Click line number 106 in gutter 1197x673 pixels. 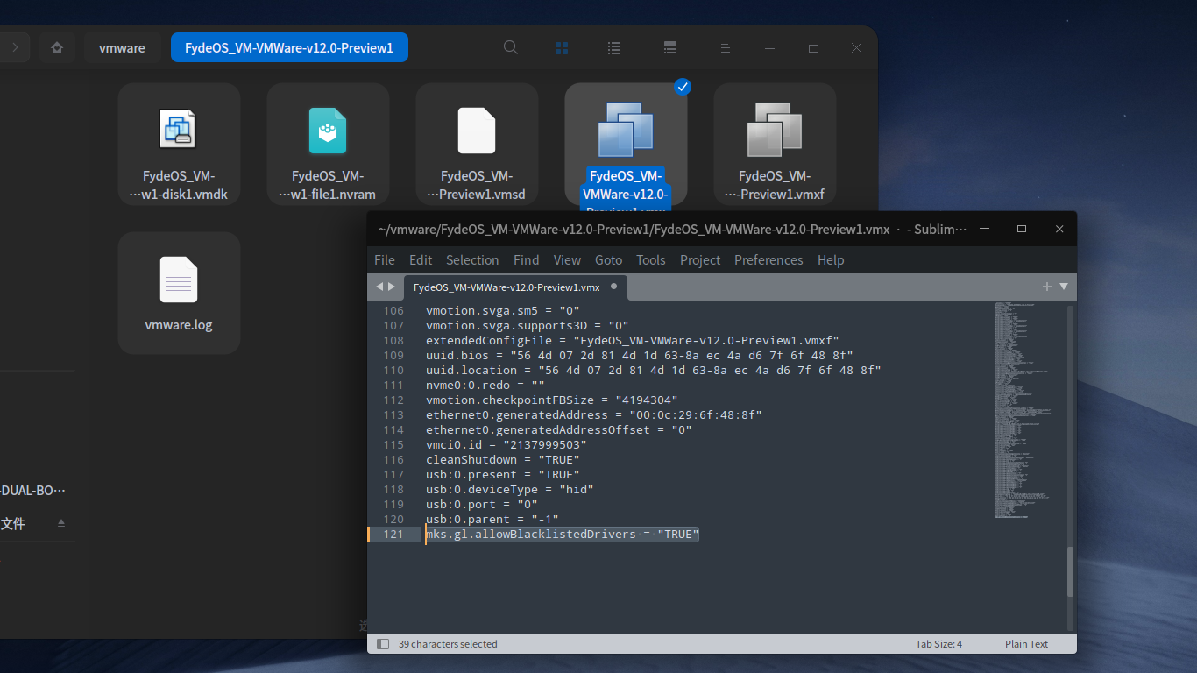click(393, 311)
